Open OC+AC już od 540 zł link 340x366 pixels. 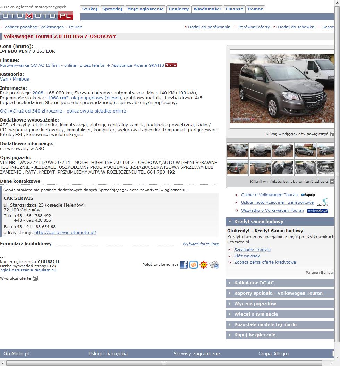tap(63, 111)
